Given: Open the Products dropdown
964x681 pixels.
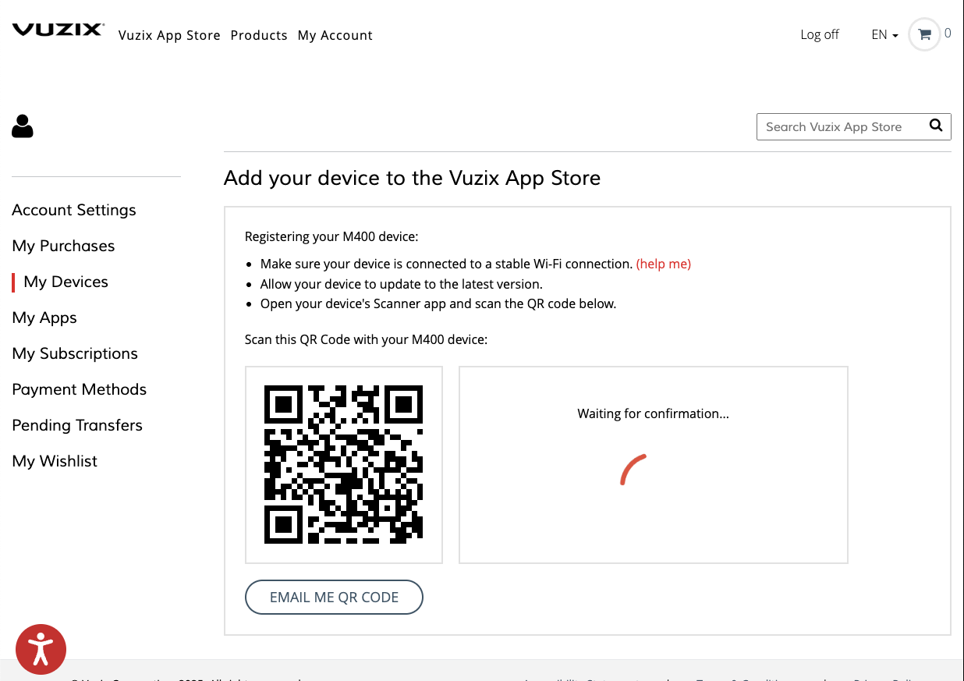Looking at the screenshot, I should click(x=259, y=35).
